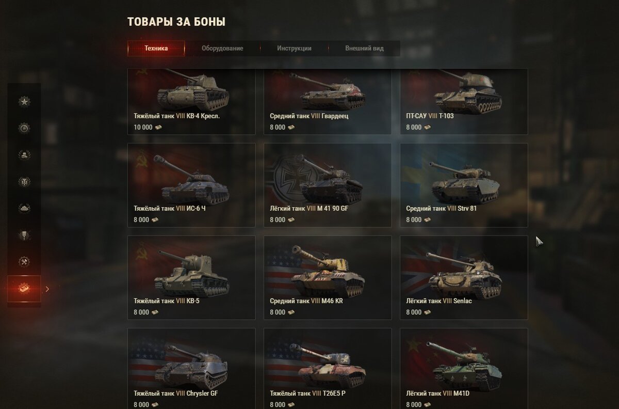Open the paintbrush customization sidebar icon
This screenshot has width=619, height=409.
click(24, 235)
